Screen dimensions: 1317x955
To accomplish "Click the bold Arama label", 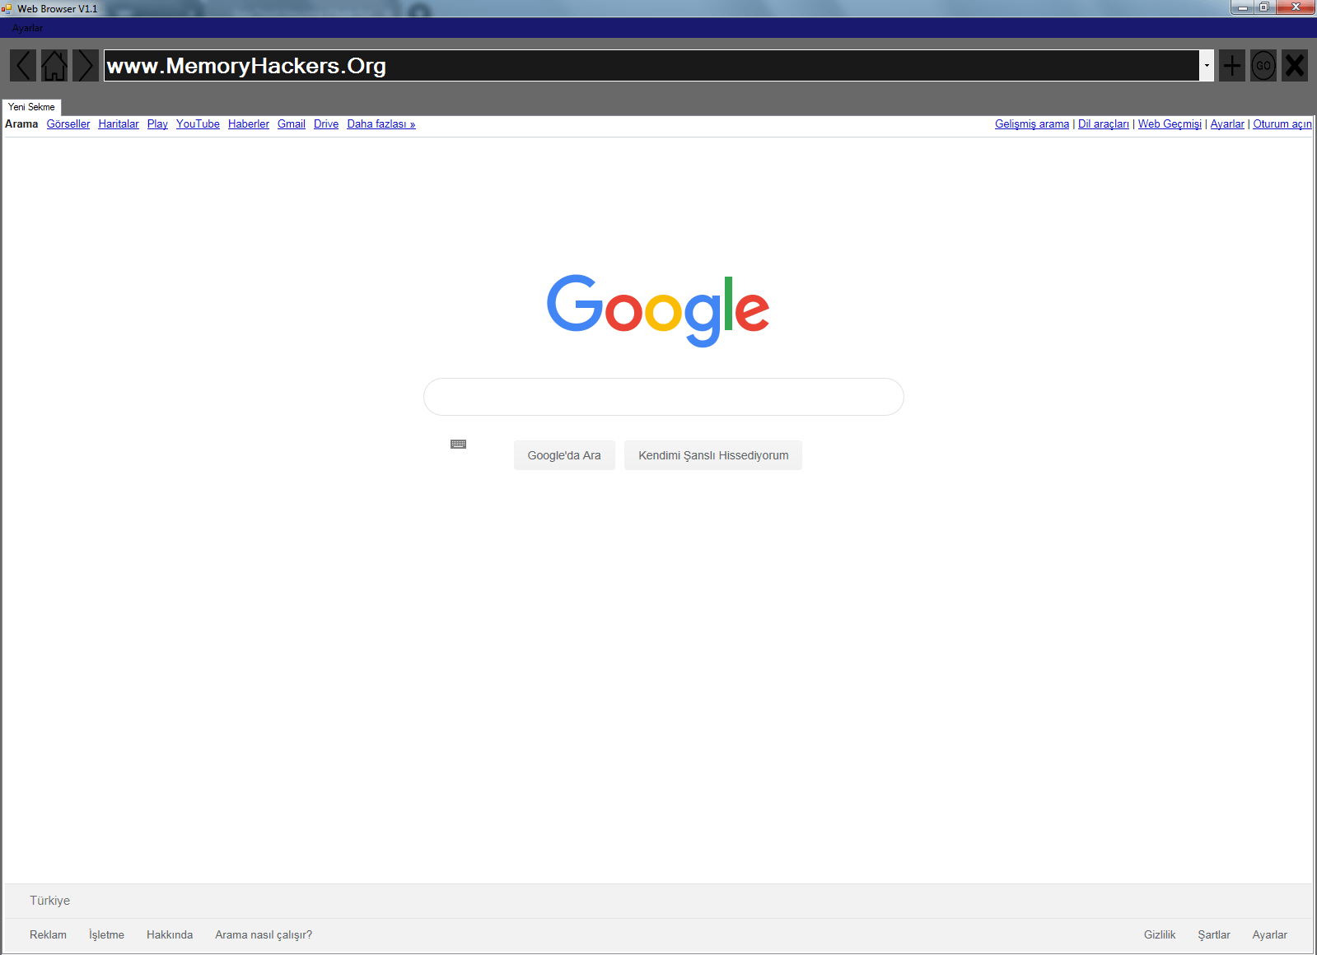I will (x=21, y=124).
